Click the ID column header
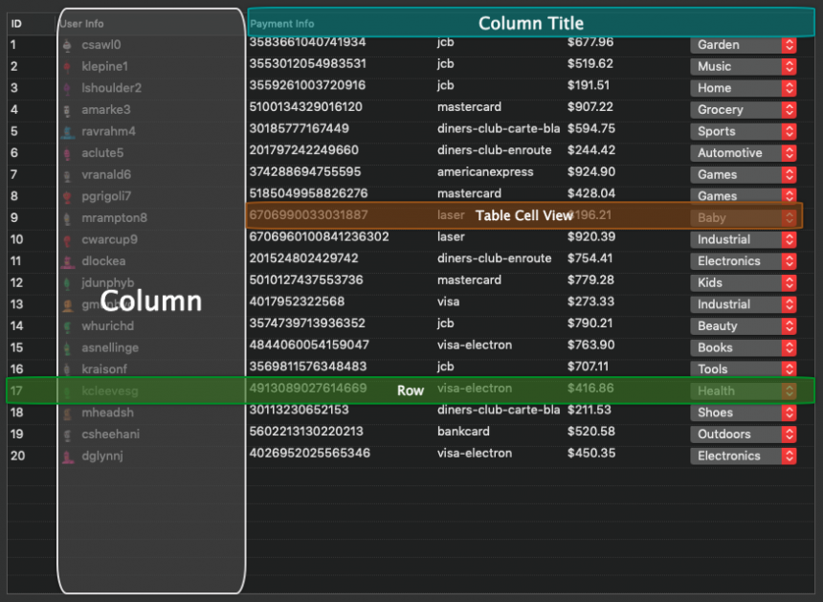Screen dimensions: 823x602 [16, 23]
